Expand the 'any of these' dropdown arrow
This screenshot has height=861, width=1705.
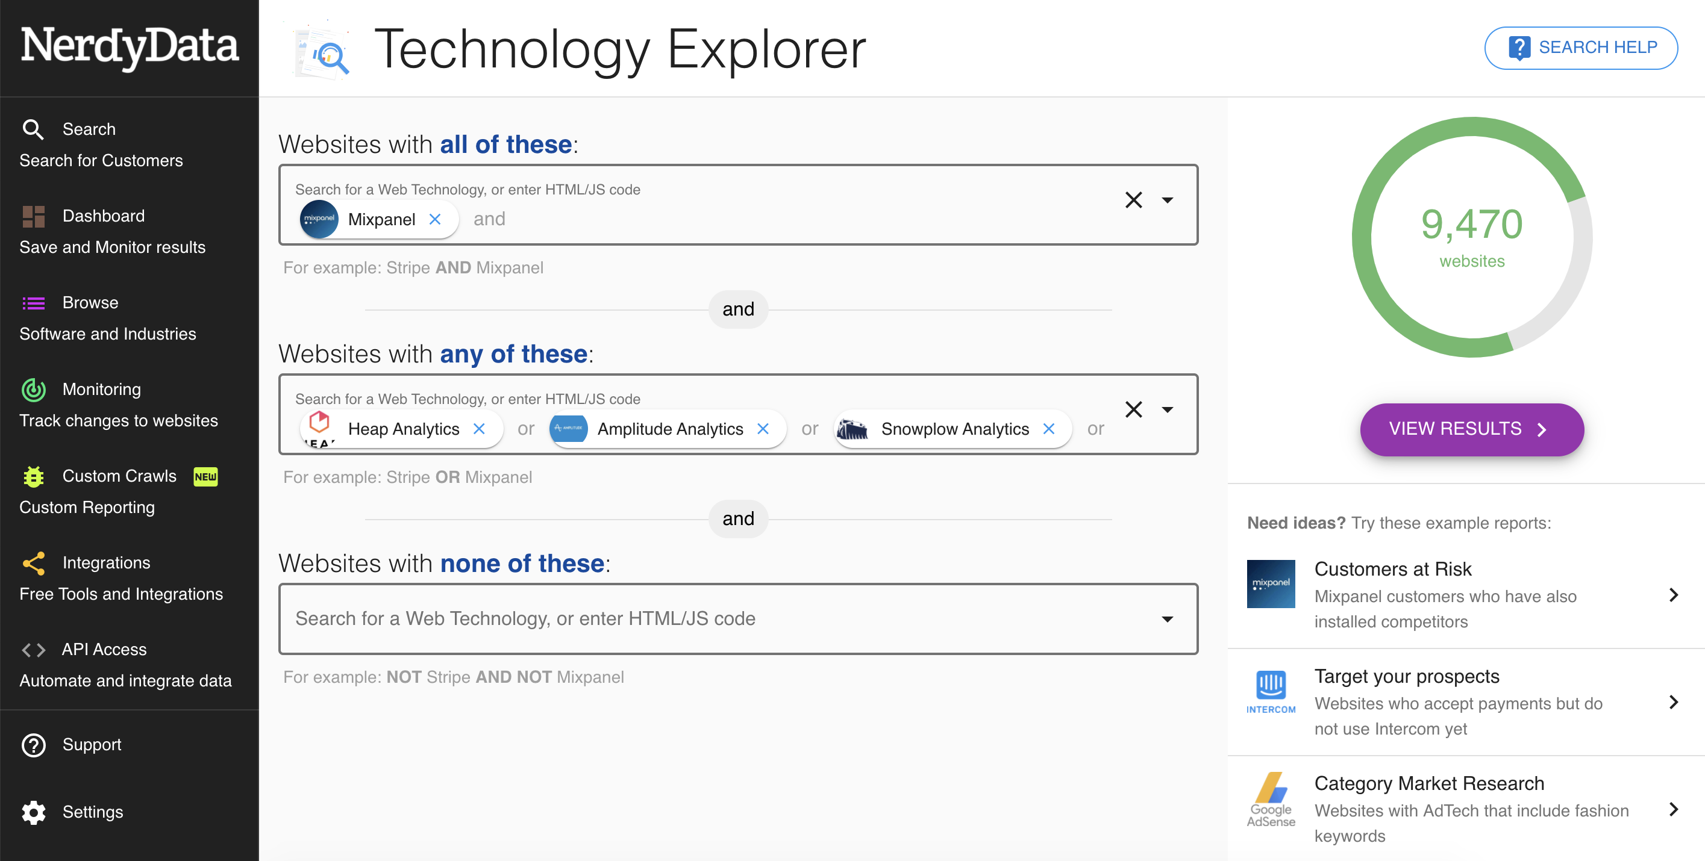pos(1168,409)
